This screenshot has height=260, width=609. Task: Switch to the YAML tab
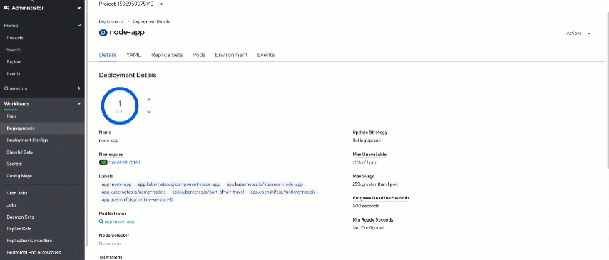click(133, 55)
